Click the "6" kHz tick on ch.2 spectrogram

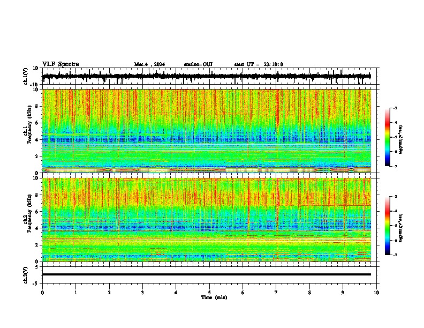pyautogui.click(x=37, y=212)
